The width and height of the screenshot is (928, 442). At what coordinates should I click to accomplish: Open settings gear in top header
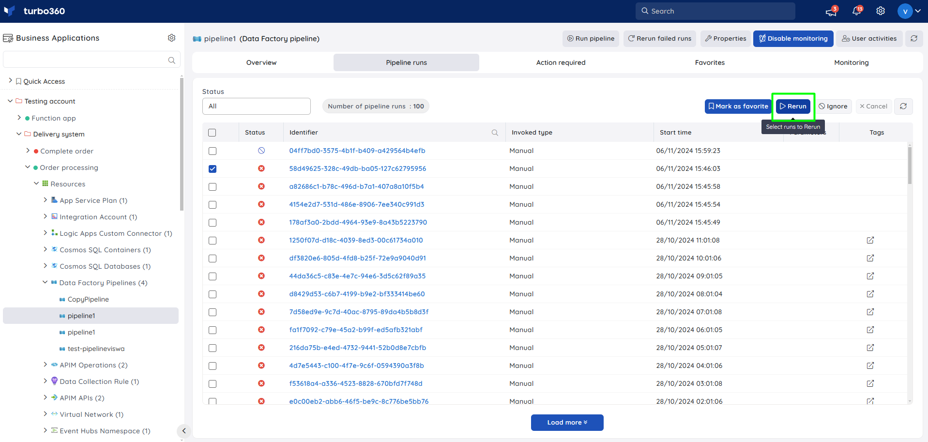(881, 11)
